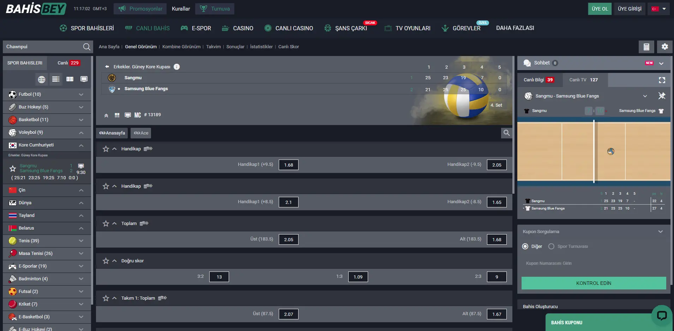The height and width of the screenshot is (331, 674).
Task: Select the scoreboard view icon in sidebar
Action: click(x=70, y=79)
